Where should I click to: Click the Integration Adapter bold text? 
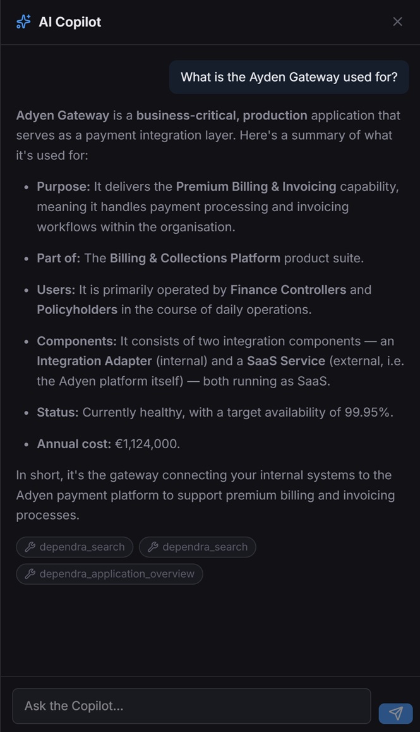pyautogui.click(x=94, y=362)
